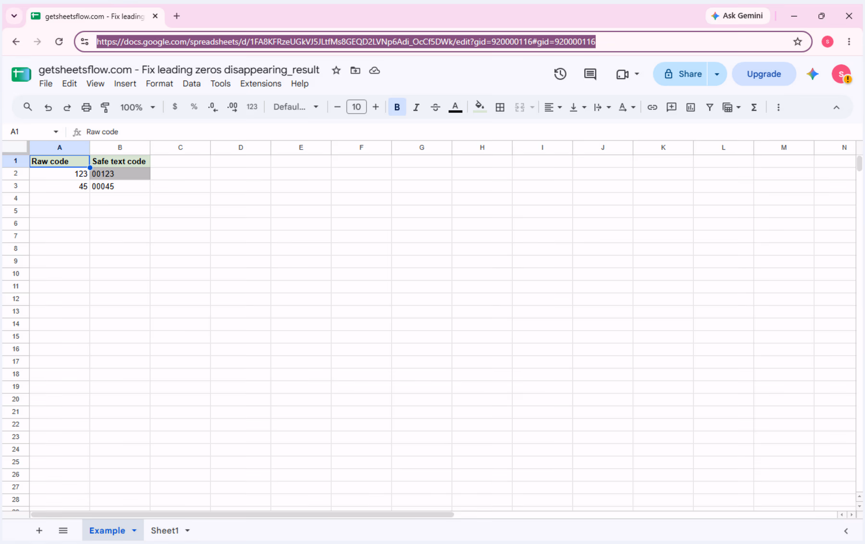Open the text color picker
This screenshot has width=865, height=544.
[455, 107]
